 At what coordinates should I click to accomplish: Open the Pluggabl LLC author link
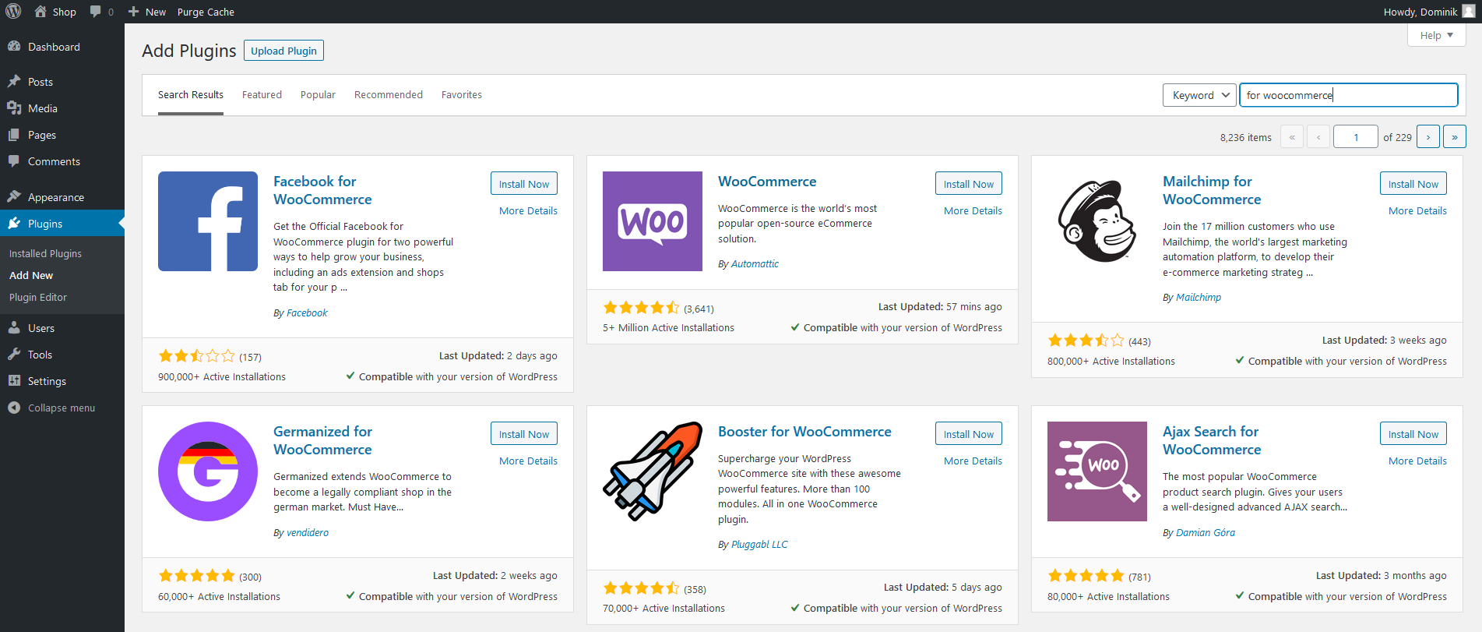(759, 545)
